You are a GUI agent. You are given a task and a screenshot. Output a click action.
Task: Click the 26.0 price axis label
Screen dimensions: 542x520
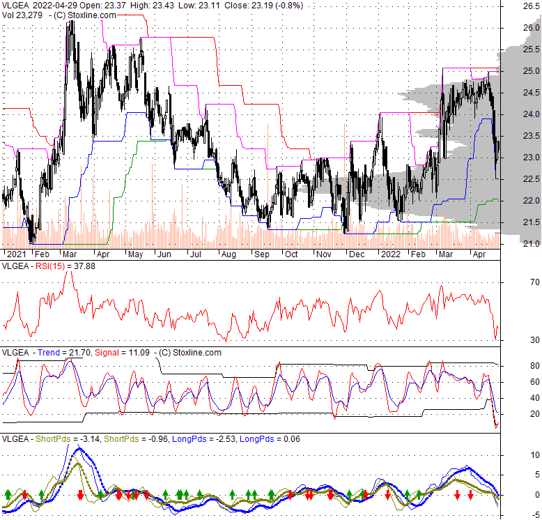point(532,28)
